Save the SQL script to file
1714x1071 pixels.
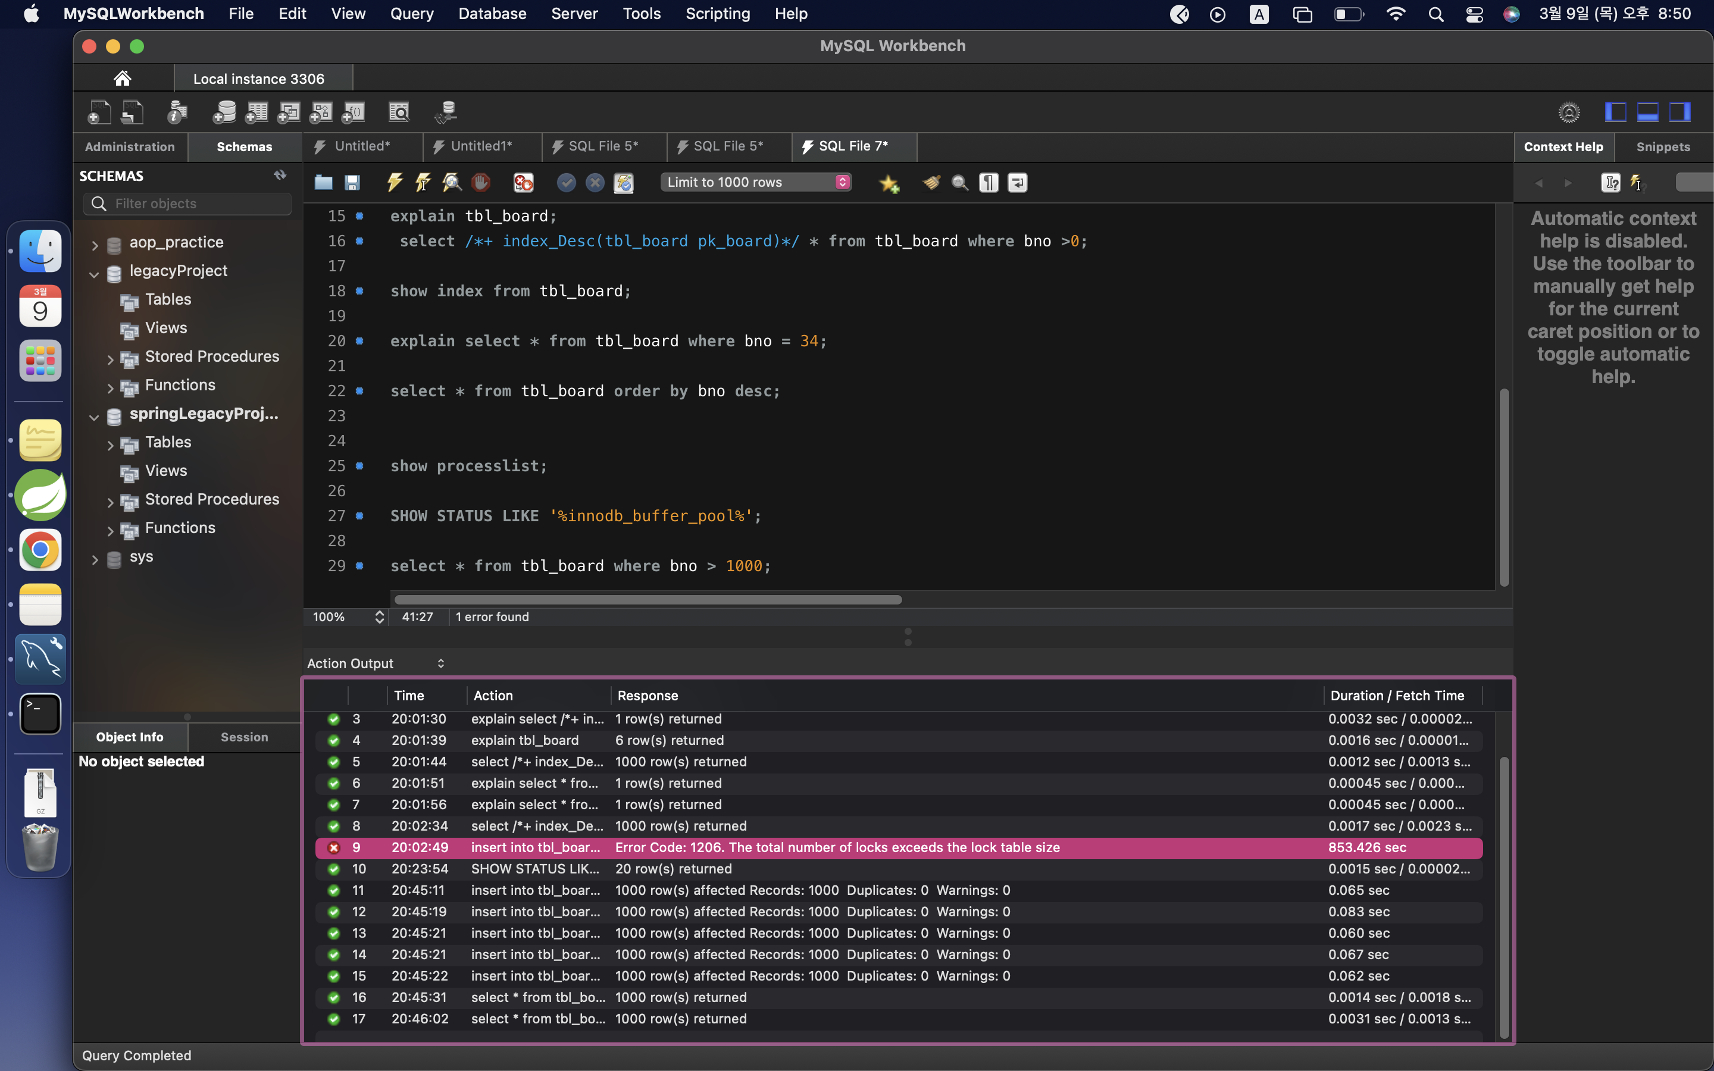coord(352,183)
